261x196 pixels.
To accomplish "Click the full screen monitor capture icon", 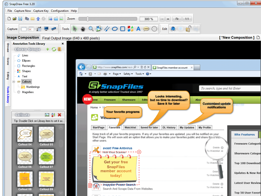I will [x=46, y=29].
